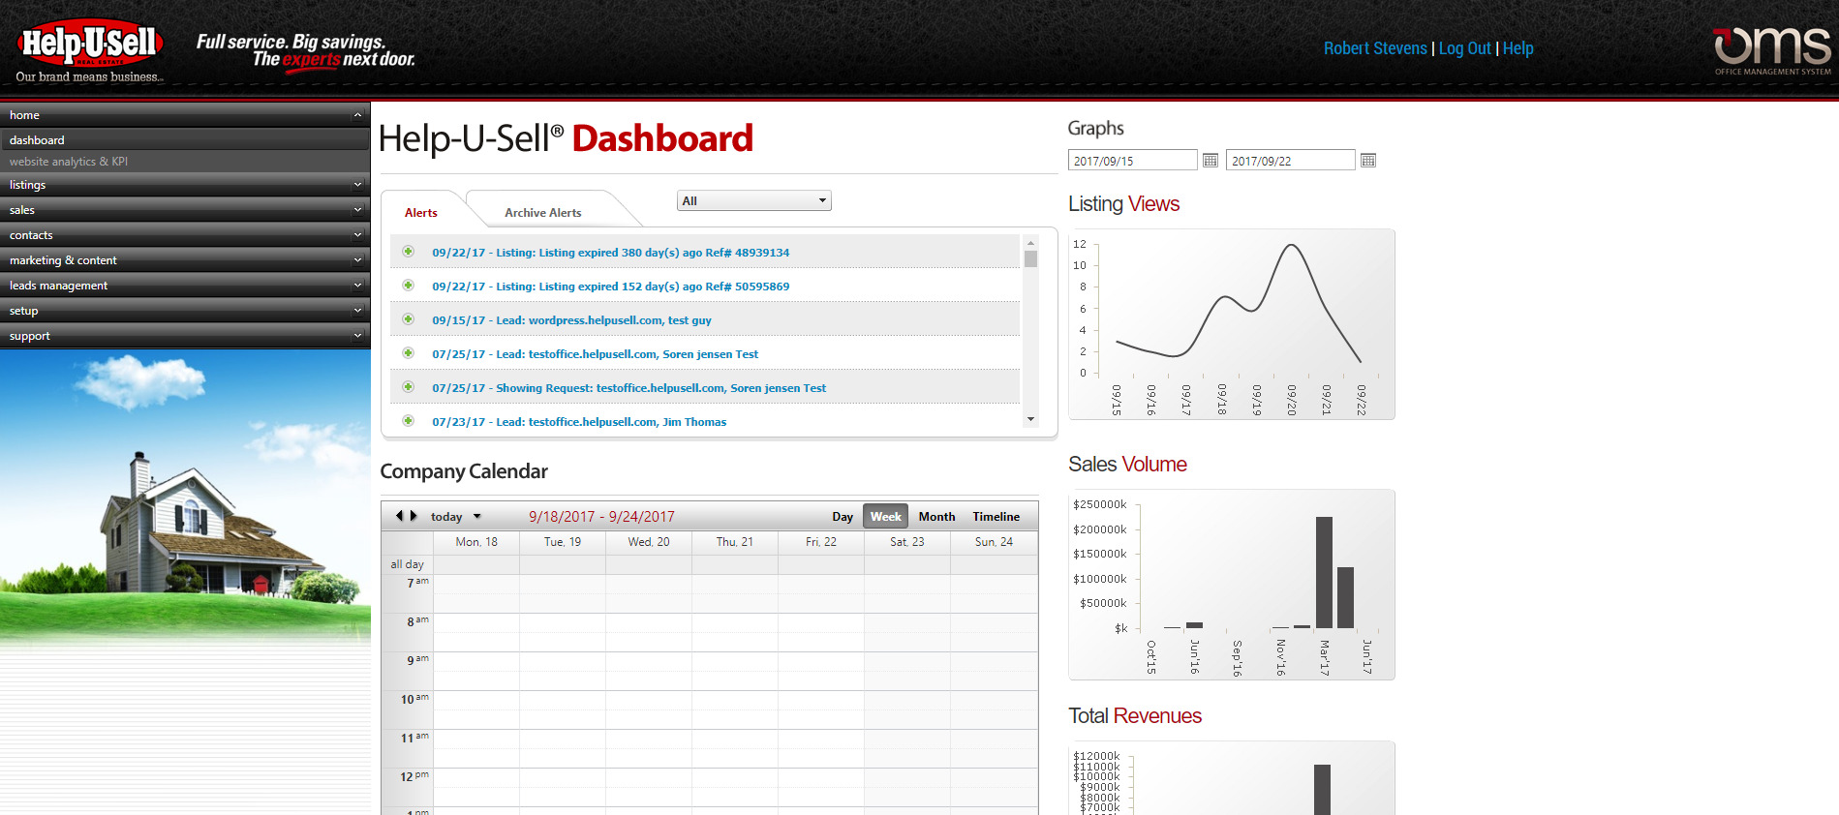Open the All alerts filter dropdown

(753, 200)
